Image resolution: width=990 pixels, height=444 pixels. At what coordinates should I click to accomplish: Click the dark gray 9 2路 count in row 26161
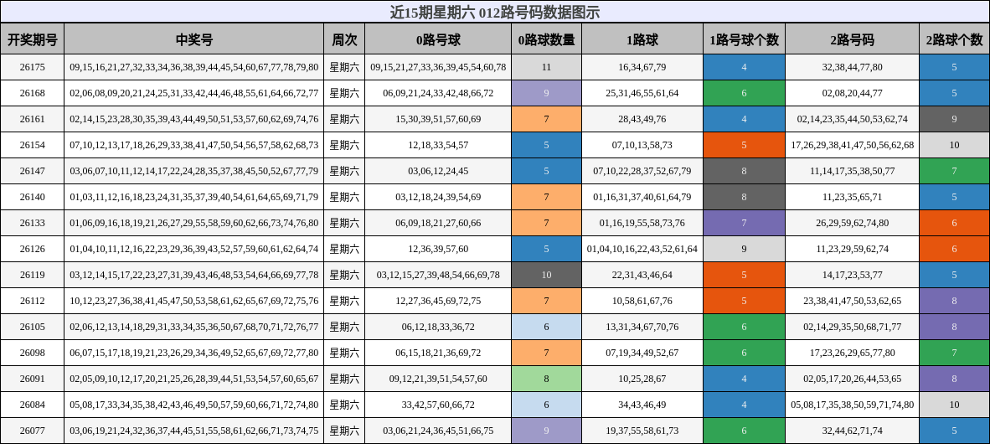pos(955,119)
